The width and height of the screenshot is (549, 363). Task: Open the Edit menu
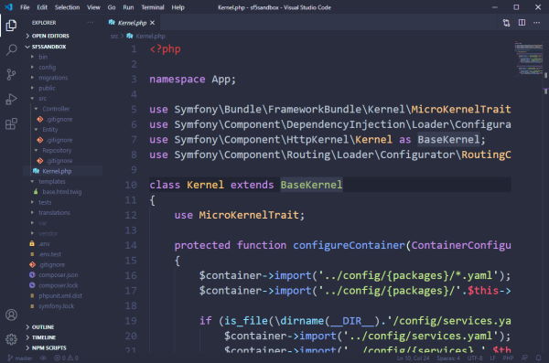42,7
